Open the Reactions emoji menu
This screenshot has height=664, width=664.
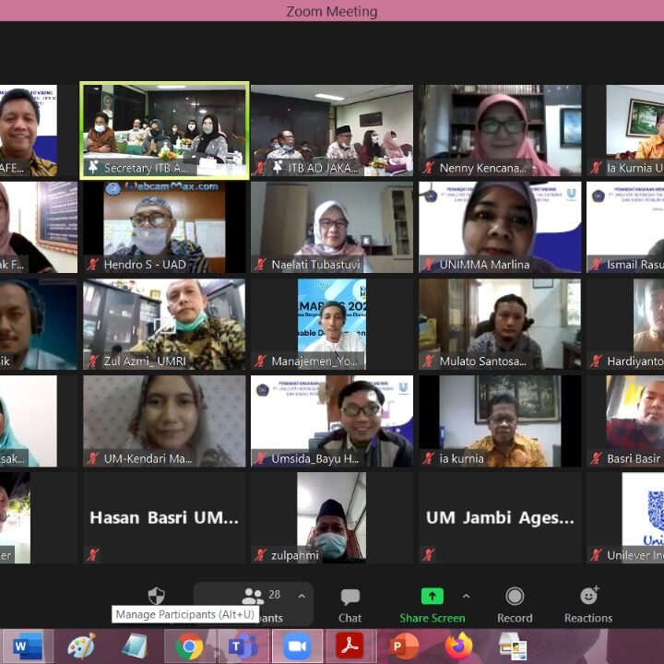[588, 604]
